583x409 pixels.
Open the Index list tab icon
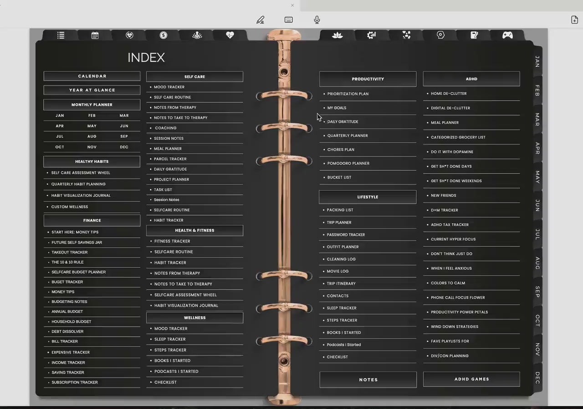click(x=61, y=35)
